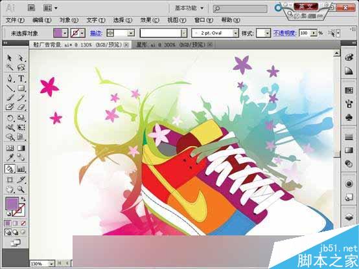
Task: Select the Gradient tool
Action: [x=21, y=148]
